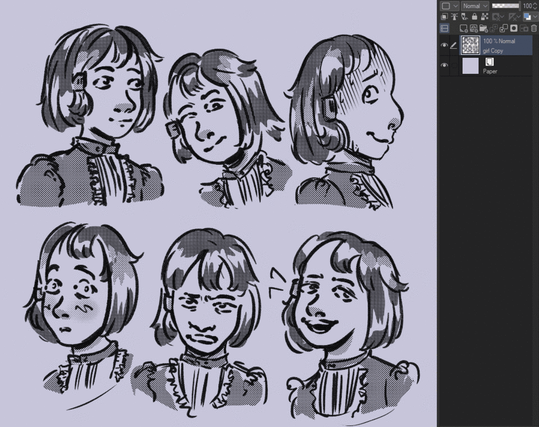
Task: Toggle two-pane layer list view icon
Action: coord(445,28)
